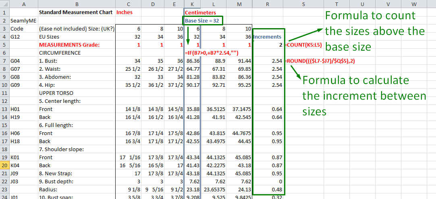Click the bust value 86.36 cell
The image size is (436, 199).
tap(192, 61)
